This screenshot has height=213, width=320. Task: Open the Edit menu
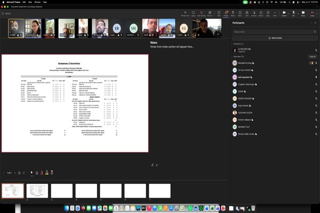pyautogui.click(x=24, y=2)
